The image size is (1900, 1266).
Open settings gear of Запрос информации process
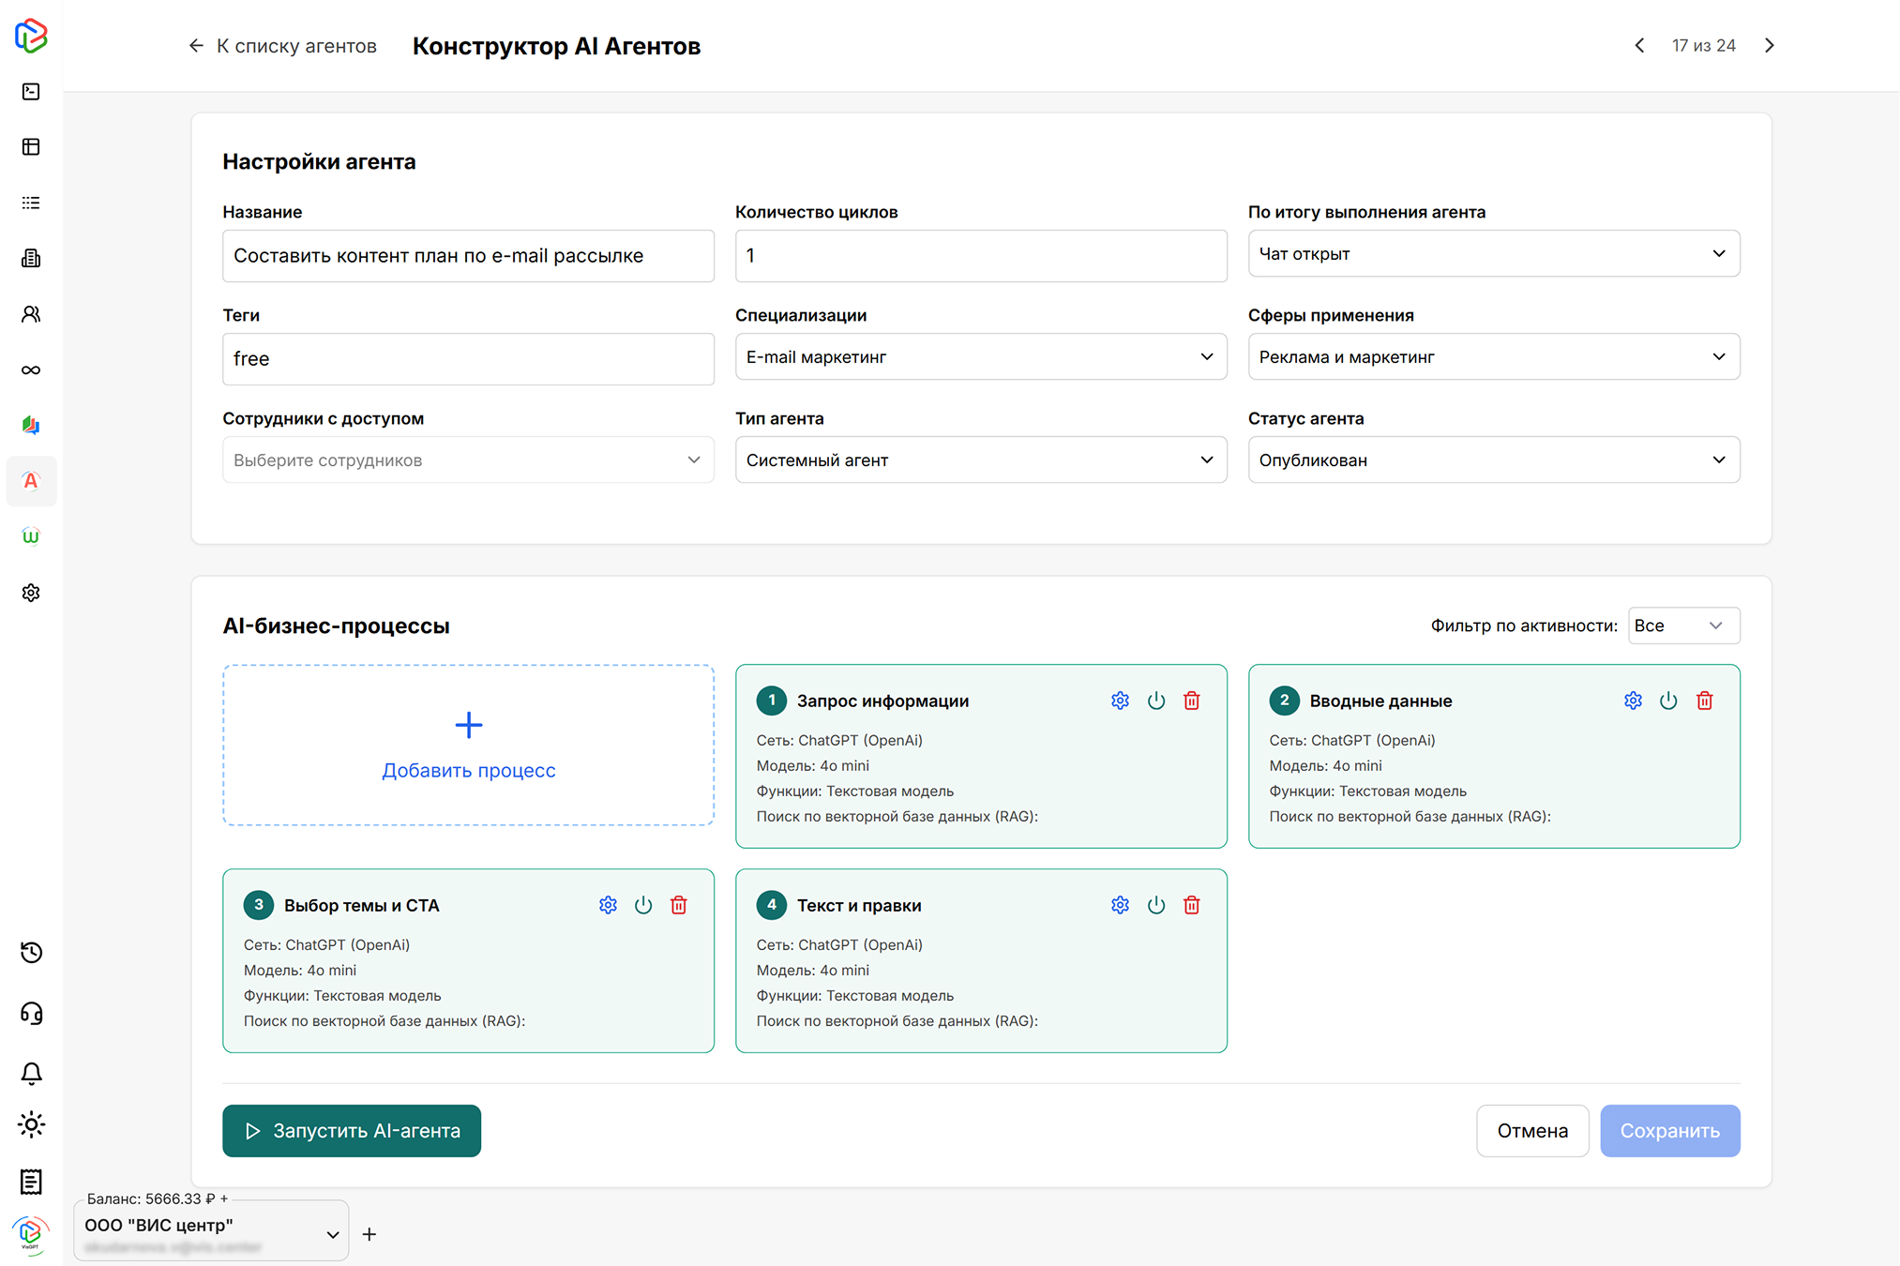(x=1120, y=701)
